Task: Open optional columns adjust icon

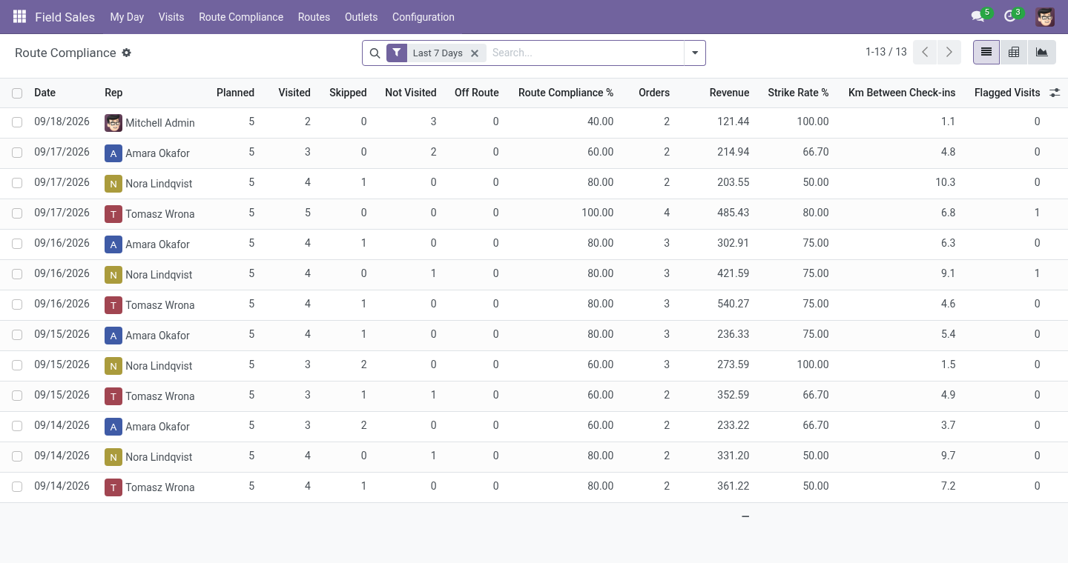Action: (1055, 93)
